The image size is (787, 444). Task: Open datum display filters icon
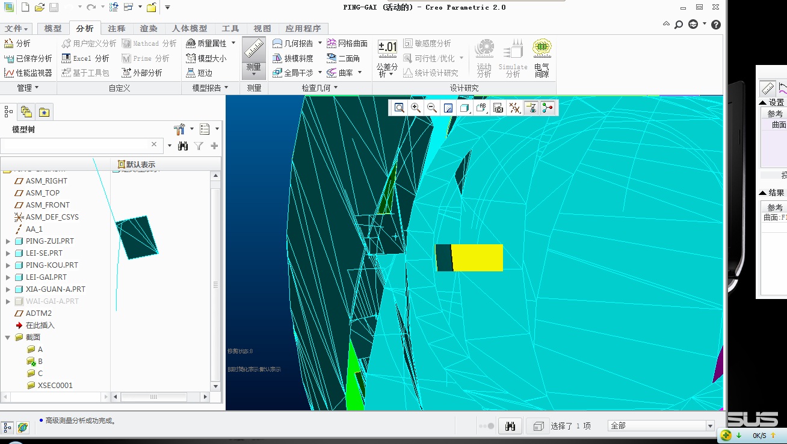pyautogui.click(x=514, y=108)
